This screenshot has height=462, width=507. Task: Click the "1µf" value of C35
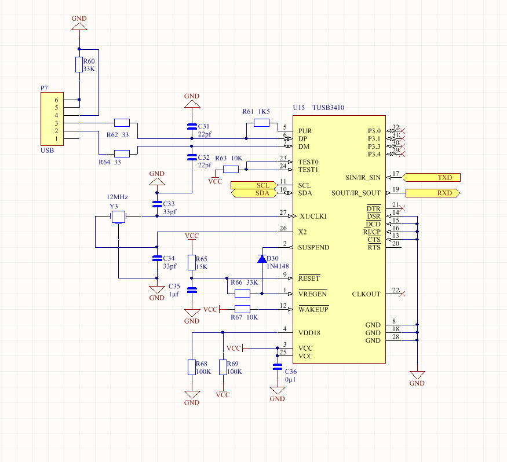[174, 294]
